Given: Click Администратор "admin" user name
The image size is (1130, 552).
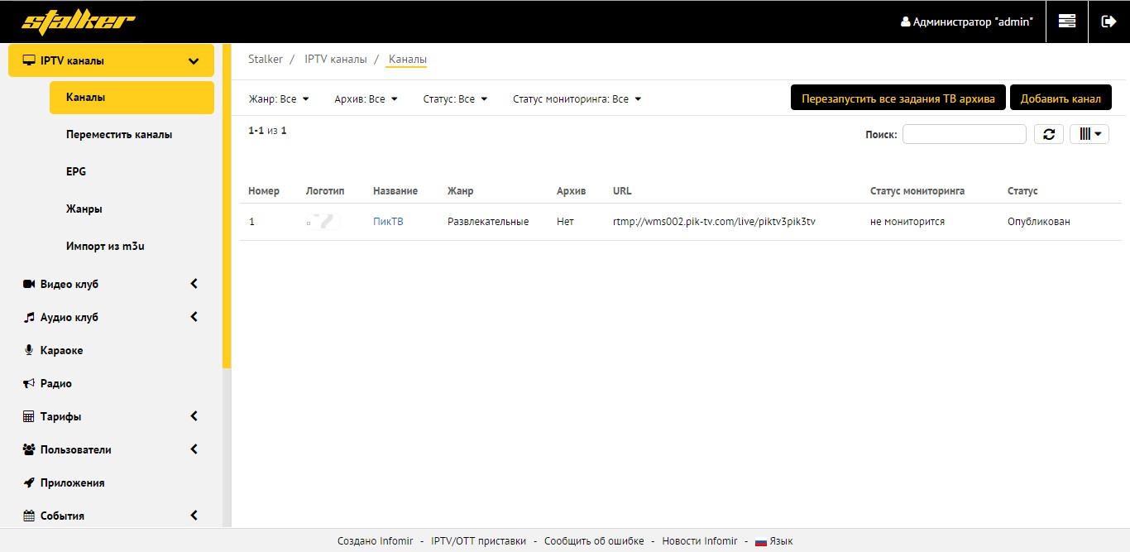Looking at the screenshot, I should [973, 22].
